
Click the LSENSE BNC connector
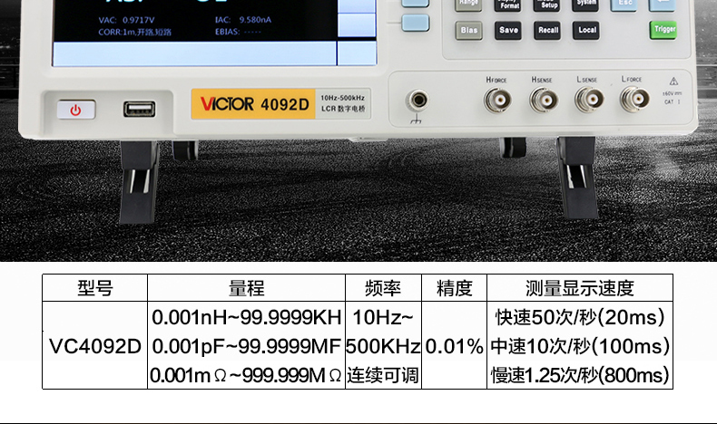[x=586, y=100]
